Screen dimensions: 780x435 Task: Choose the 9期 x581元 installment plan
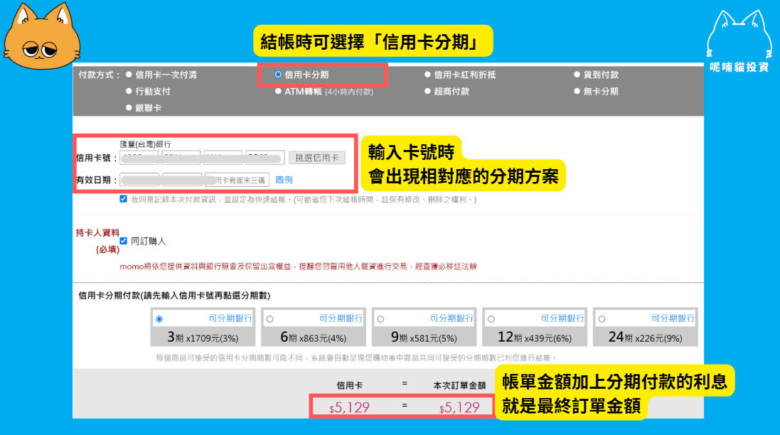click(x=380, y=319)
